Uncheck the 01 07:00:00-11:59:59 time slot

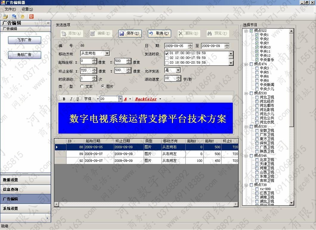[x=167, y=54]
